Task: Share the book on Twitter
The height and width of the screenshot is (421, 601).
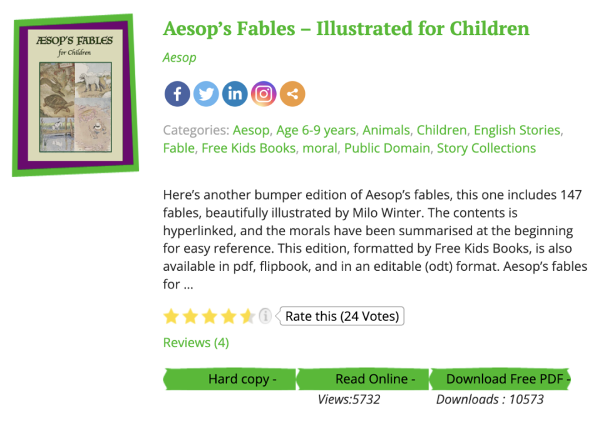Action: point(206,94)
